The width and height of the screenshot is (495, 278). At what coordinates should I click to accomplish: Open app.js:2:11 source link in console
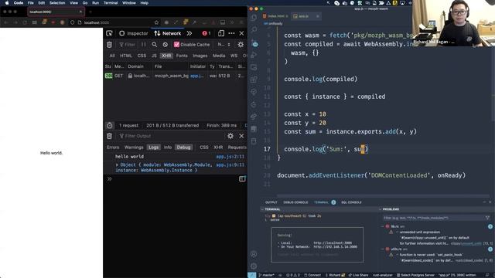(x=230, y=157)
